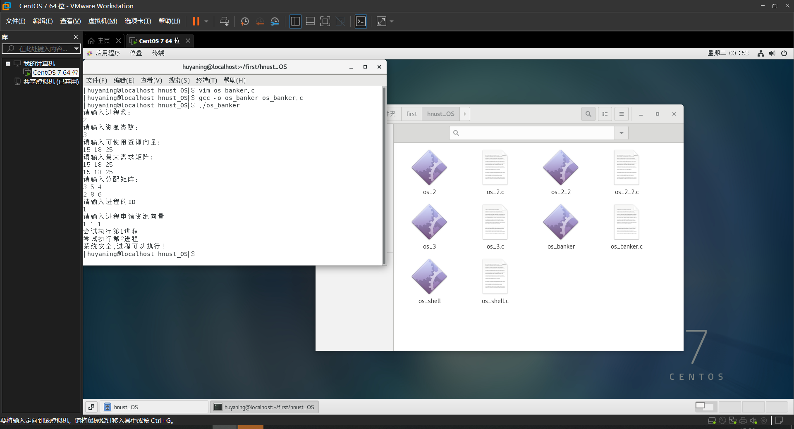This screenshot has width=794, height=429.
Task: Click the stretch guest display icon
Action: [381, 21]
